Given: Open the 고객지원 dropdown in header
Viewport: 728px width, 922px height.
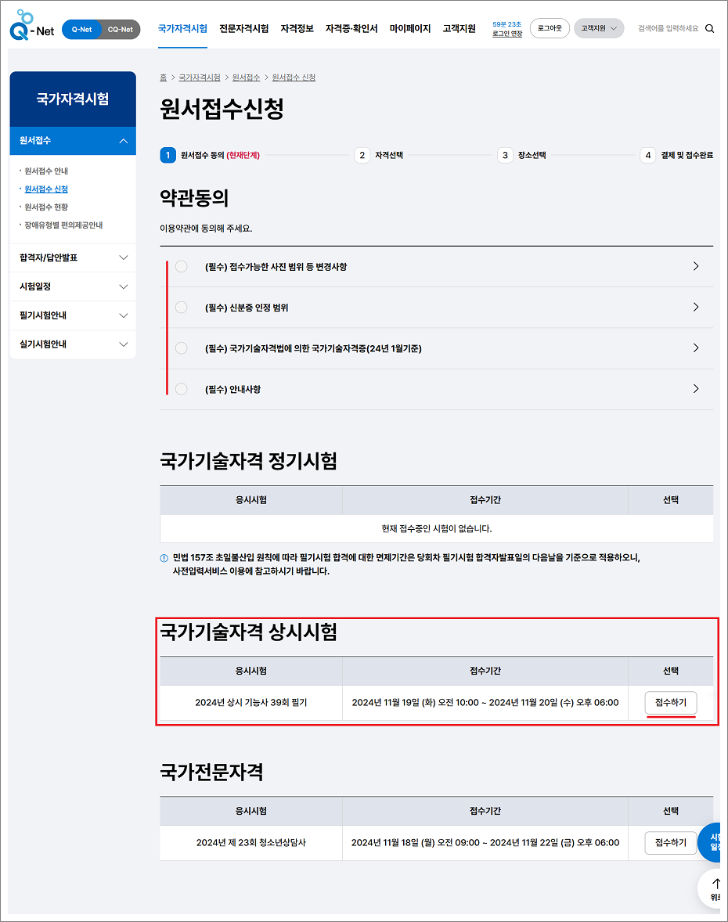Looking at the screenshot, I should click(x=598, y=27).
